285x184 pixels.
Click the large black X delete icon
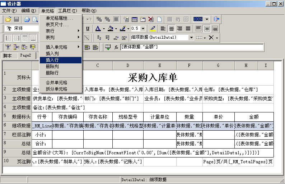[x=211, y=38]
